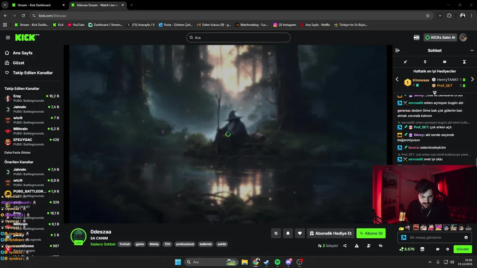
Task: Open EFEUYGAC channel in sidebar
Action: [32, 142]
